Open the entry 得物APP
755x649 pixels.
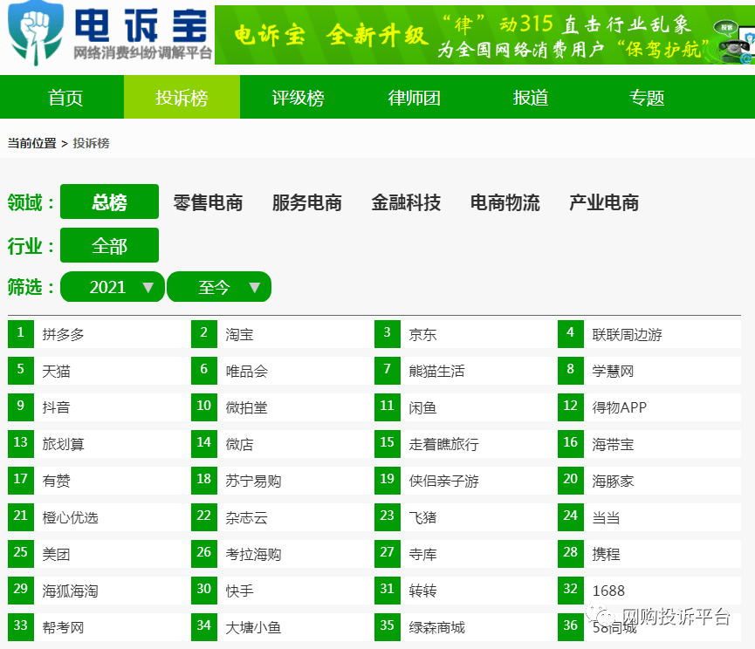click(x=619, y=407)
